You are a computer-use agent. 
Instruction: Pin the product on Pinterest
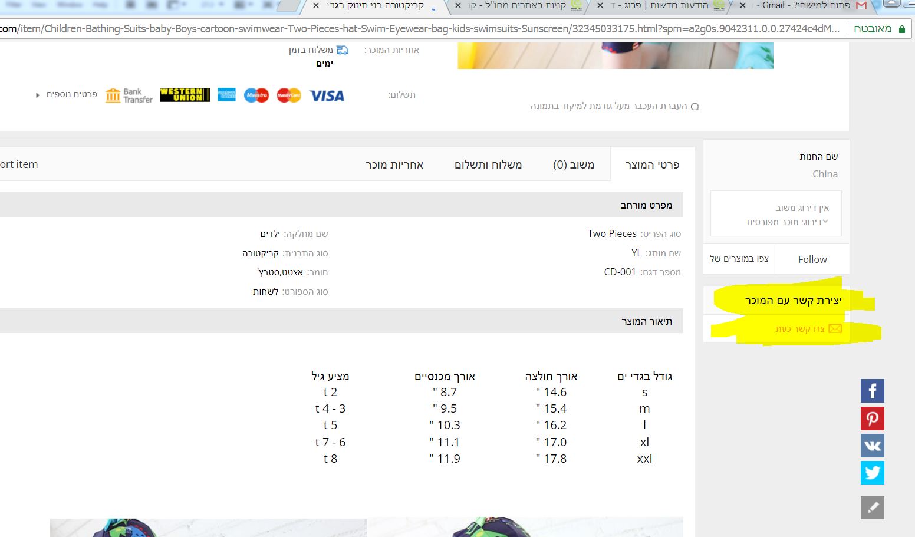tap(873, 419)
